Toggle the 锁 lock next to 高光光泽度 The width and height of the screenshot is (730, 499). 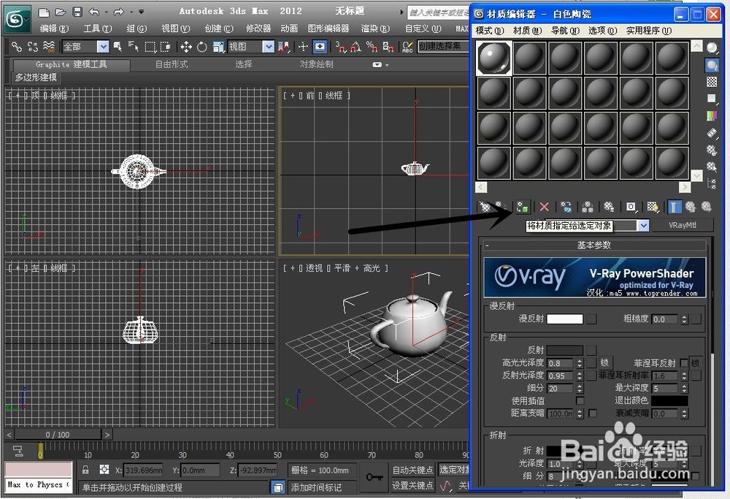click(x=606, y=362)
